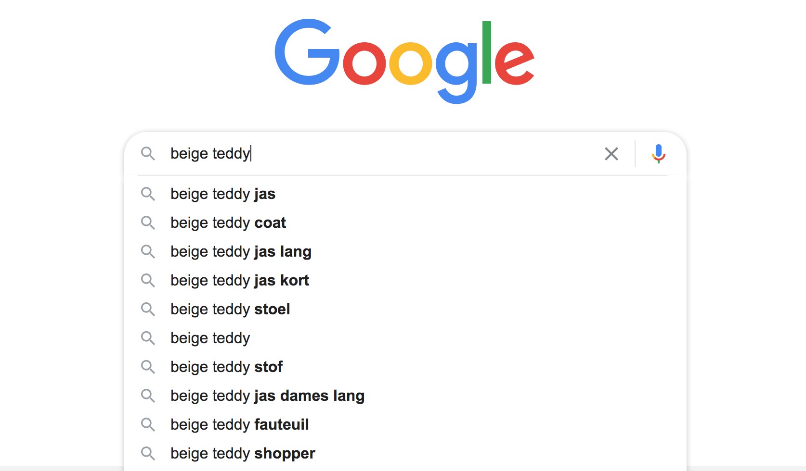Screen dimensions: 806x471
Task: Click the Google logo
Action: click(404, 61)
